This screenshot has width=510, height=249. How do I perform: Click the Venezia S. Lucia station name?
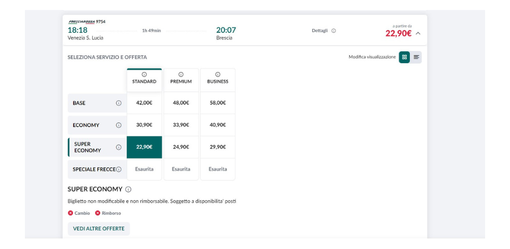pyautogui.click(x=86, y=38)
